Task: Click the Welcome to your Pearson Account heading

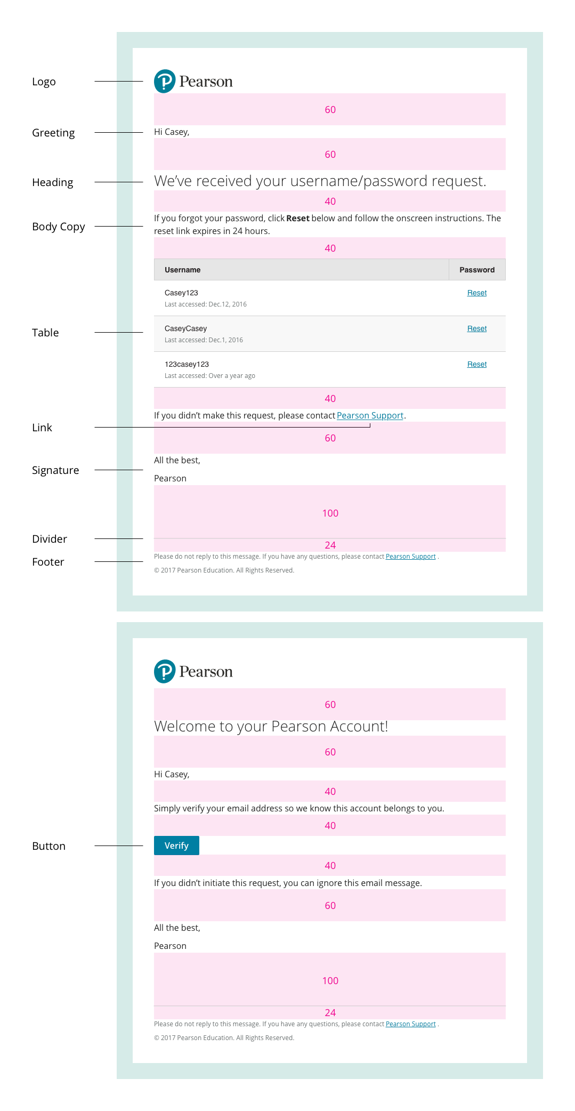Action: click(x=271, y=727)
